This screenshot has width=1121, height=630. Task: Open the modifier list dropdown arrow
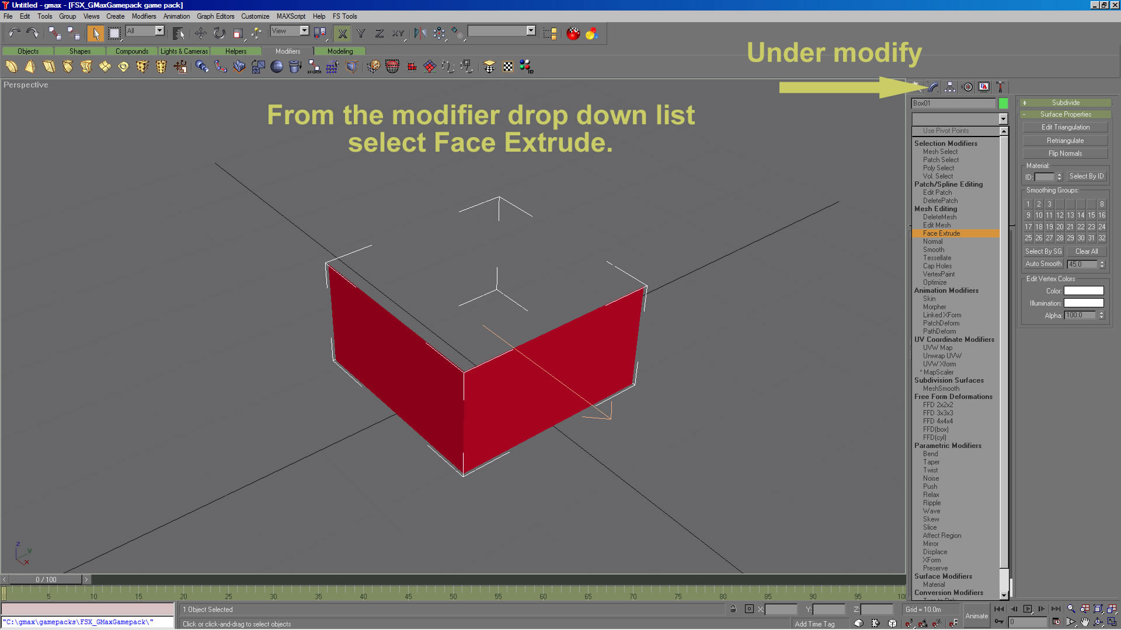click(x=1003, y=118)
